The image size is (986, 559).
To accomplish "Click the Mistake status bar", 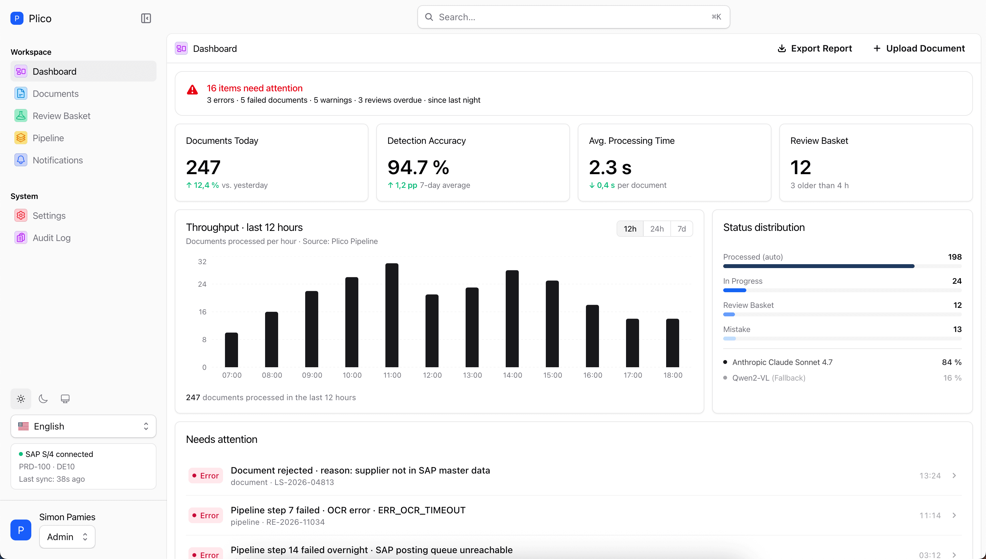I will pos(842,339).
